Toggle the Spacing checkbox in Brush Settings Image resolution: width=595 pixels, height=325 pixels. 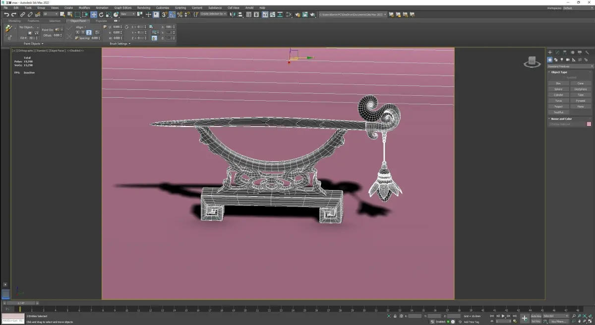point(77,38)
